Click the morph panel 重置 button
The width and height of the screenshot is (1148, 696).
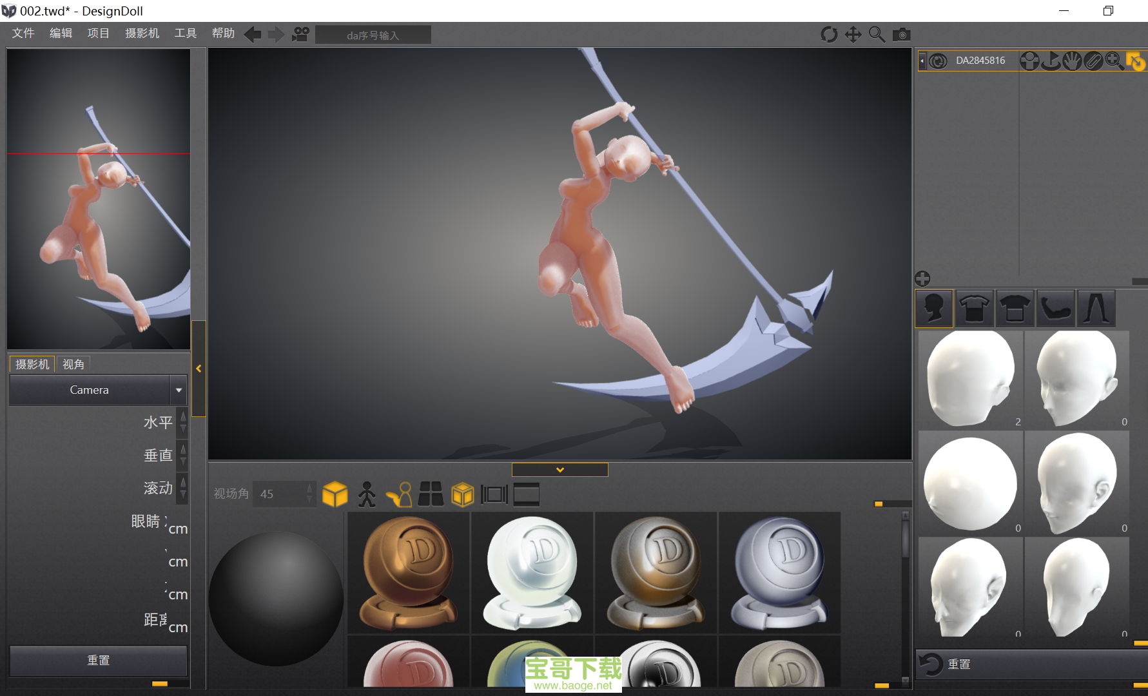tap(1031, 664)
